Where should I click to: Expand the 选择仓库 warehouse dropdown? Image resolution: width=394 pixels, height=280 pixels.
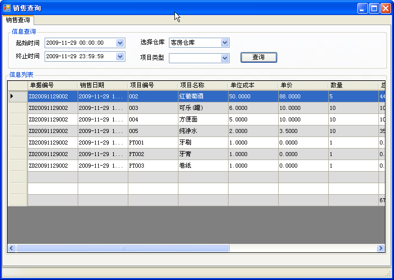click(225, 43)
